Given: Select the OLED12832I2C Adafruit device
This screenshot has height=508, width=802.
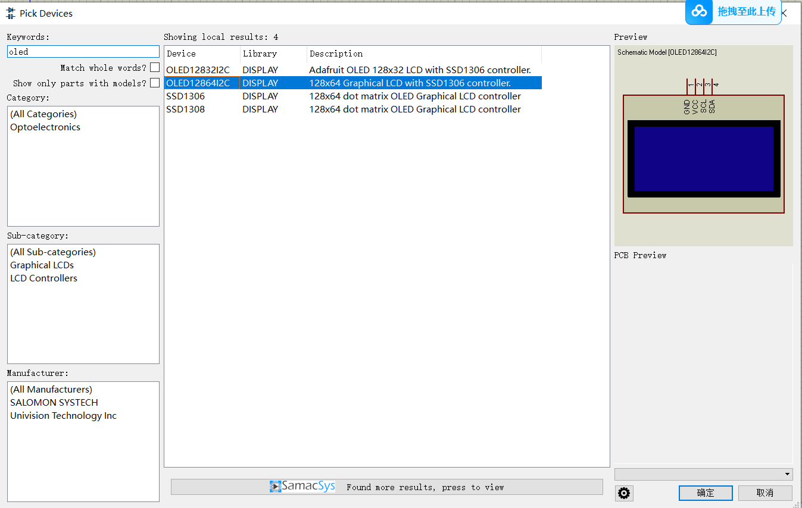Looking at the screenshot, I should 198,70.
